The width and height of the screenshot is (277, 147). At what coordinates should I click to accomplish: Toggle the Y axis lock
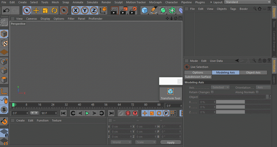(x=85, y=11)
